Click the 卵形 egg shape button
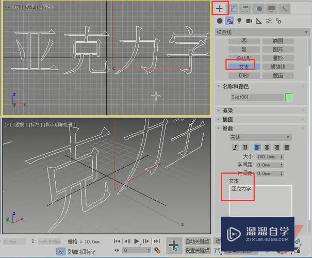Screen dimensions: 312x258 (244, 76)
